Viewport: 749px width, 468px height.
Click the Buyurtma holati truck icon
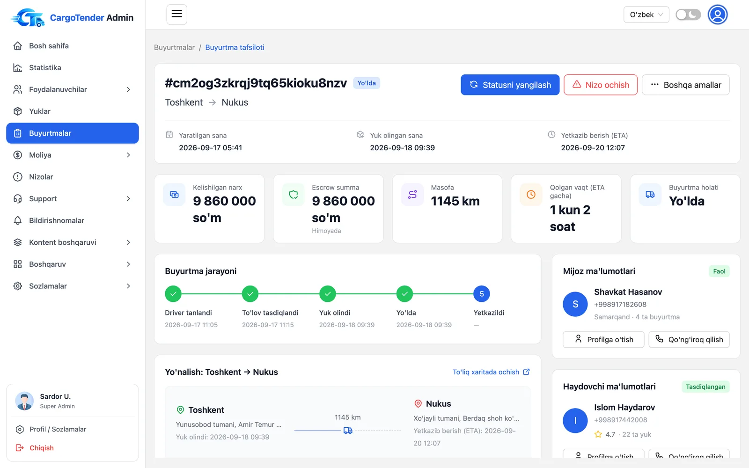click(x=650, y=195)
